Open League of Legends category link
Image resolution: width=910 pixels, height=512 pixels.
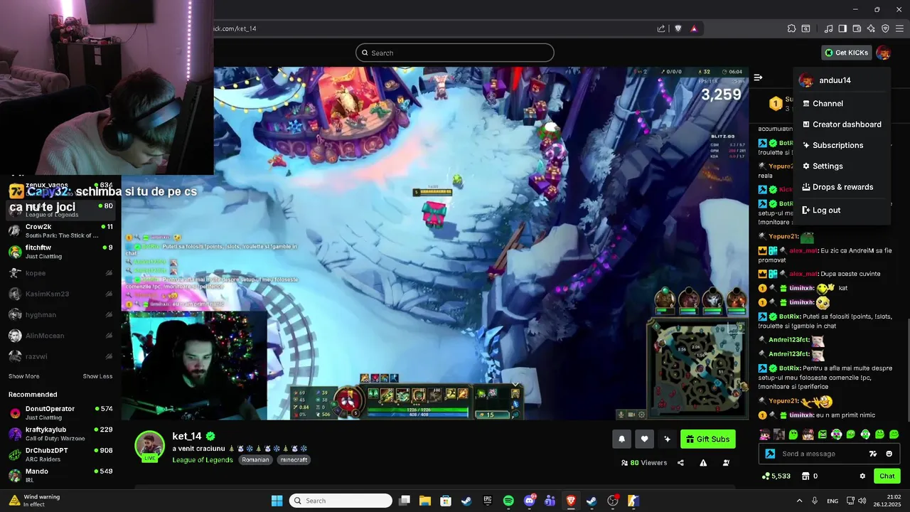coord(203,460)
